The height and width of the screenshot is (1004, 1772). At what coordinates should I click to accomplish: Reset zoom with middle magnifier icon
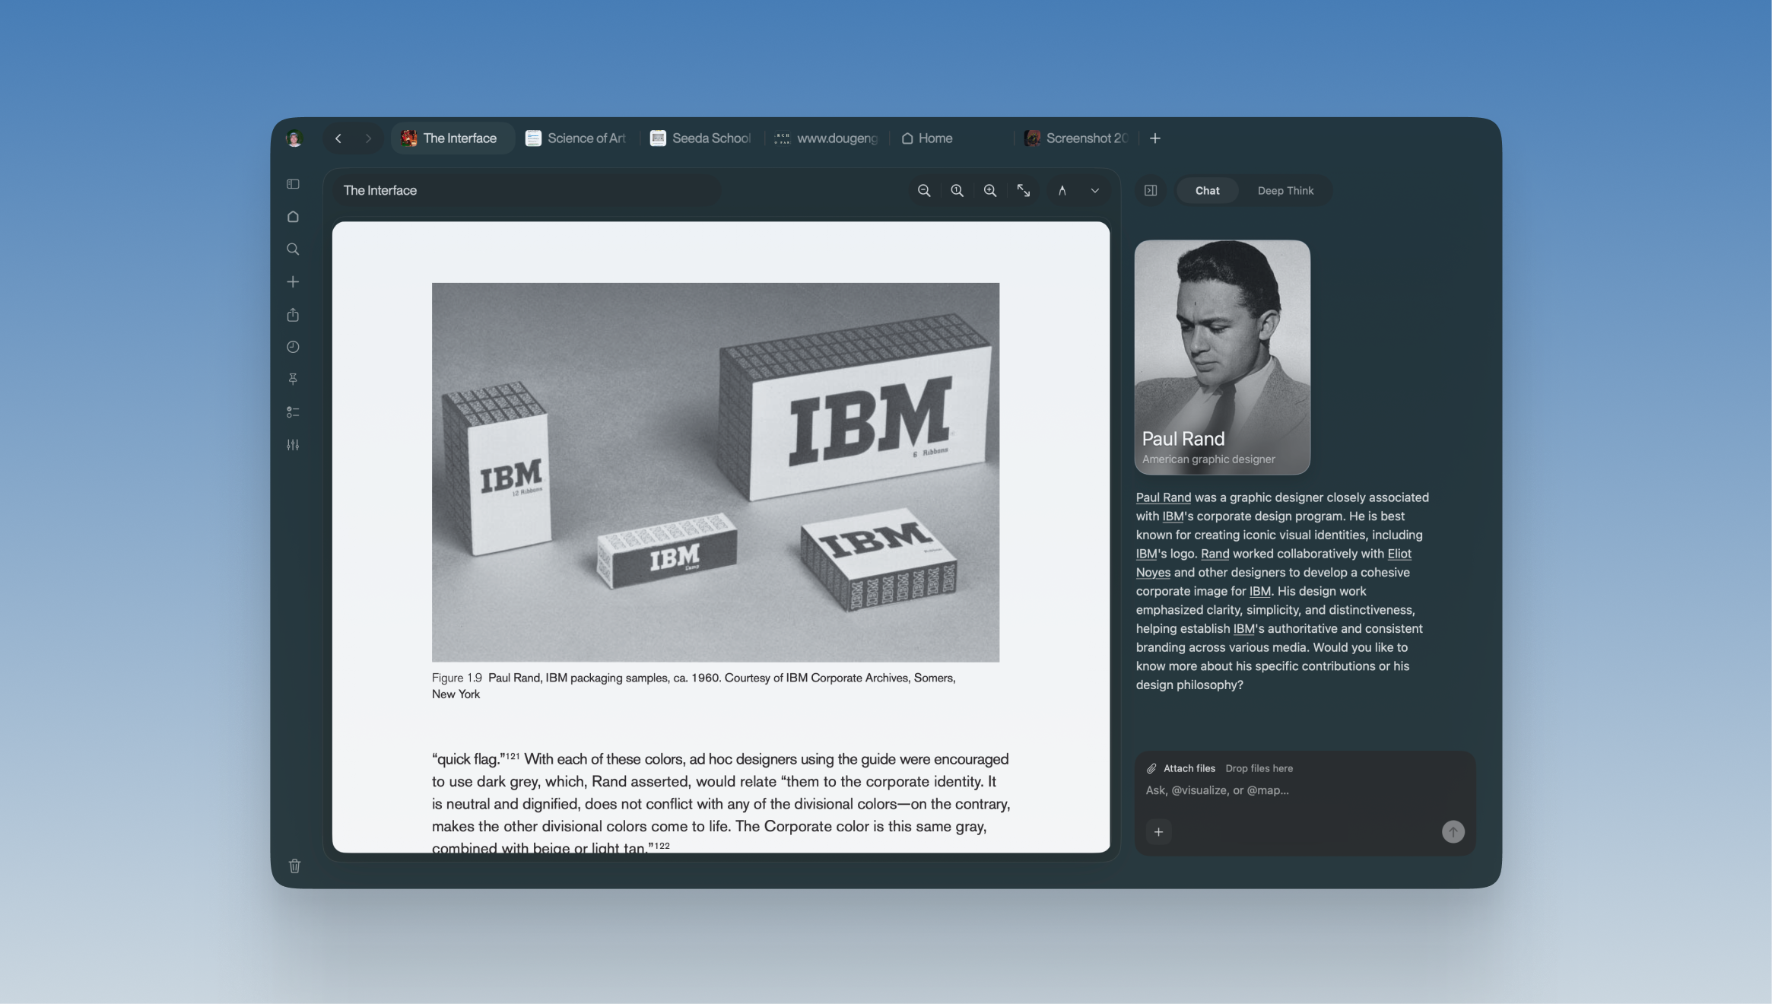click(957, 191)
